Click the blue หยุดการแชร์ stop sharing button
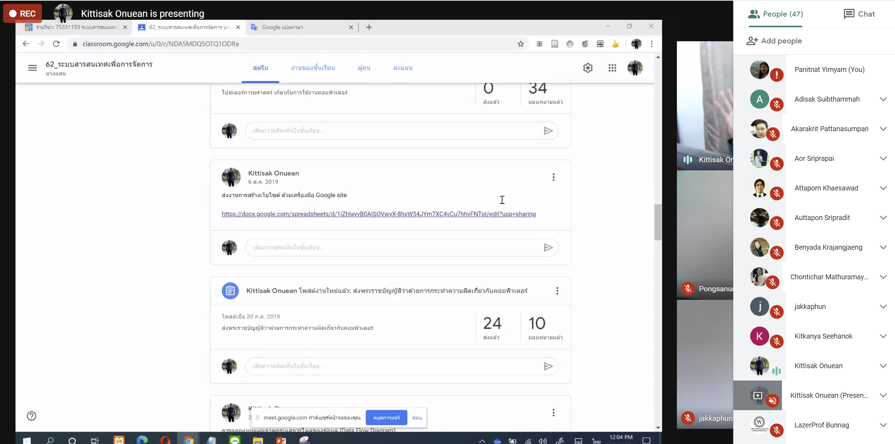This screenshot has height=444, width=895. (386, 418)
